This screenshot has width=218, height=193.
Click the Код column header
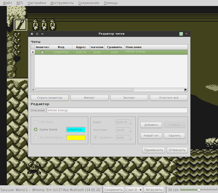tap(61, 47)
